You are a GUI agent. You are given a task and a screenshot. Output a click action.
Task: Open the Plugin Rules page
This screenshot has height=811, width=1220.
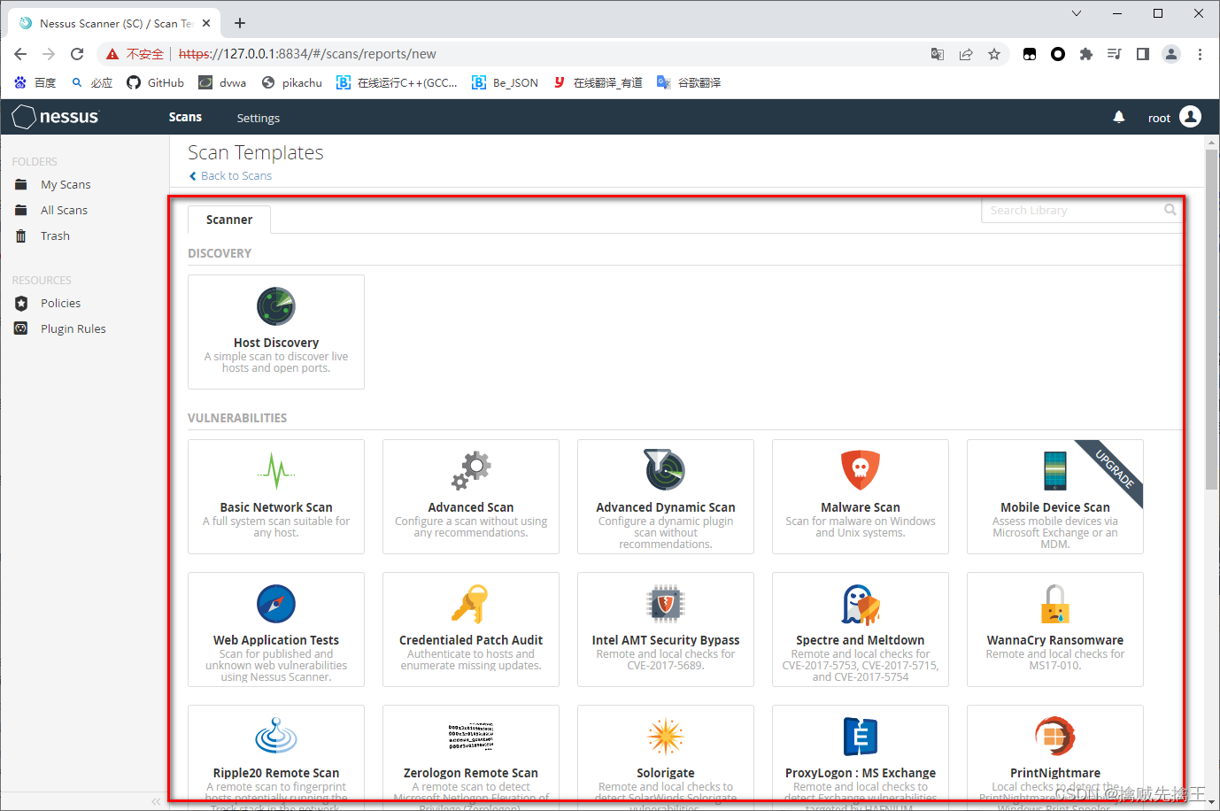(x=73, y=328)
